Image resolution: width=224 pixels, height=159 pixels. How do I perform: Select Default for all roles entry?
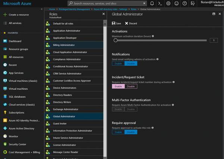pyautogui.click(x=74, y=24)
